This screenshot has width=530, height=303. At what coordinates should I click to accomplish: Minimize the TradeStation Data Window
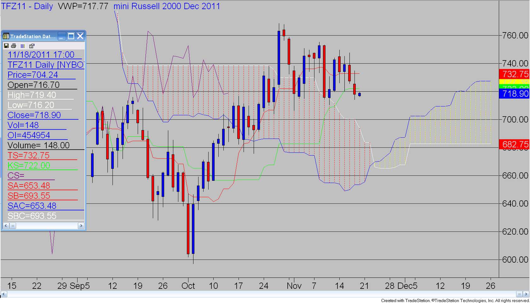[x=62, y=36]
